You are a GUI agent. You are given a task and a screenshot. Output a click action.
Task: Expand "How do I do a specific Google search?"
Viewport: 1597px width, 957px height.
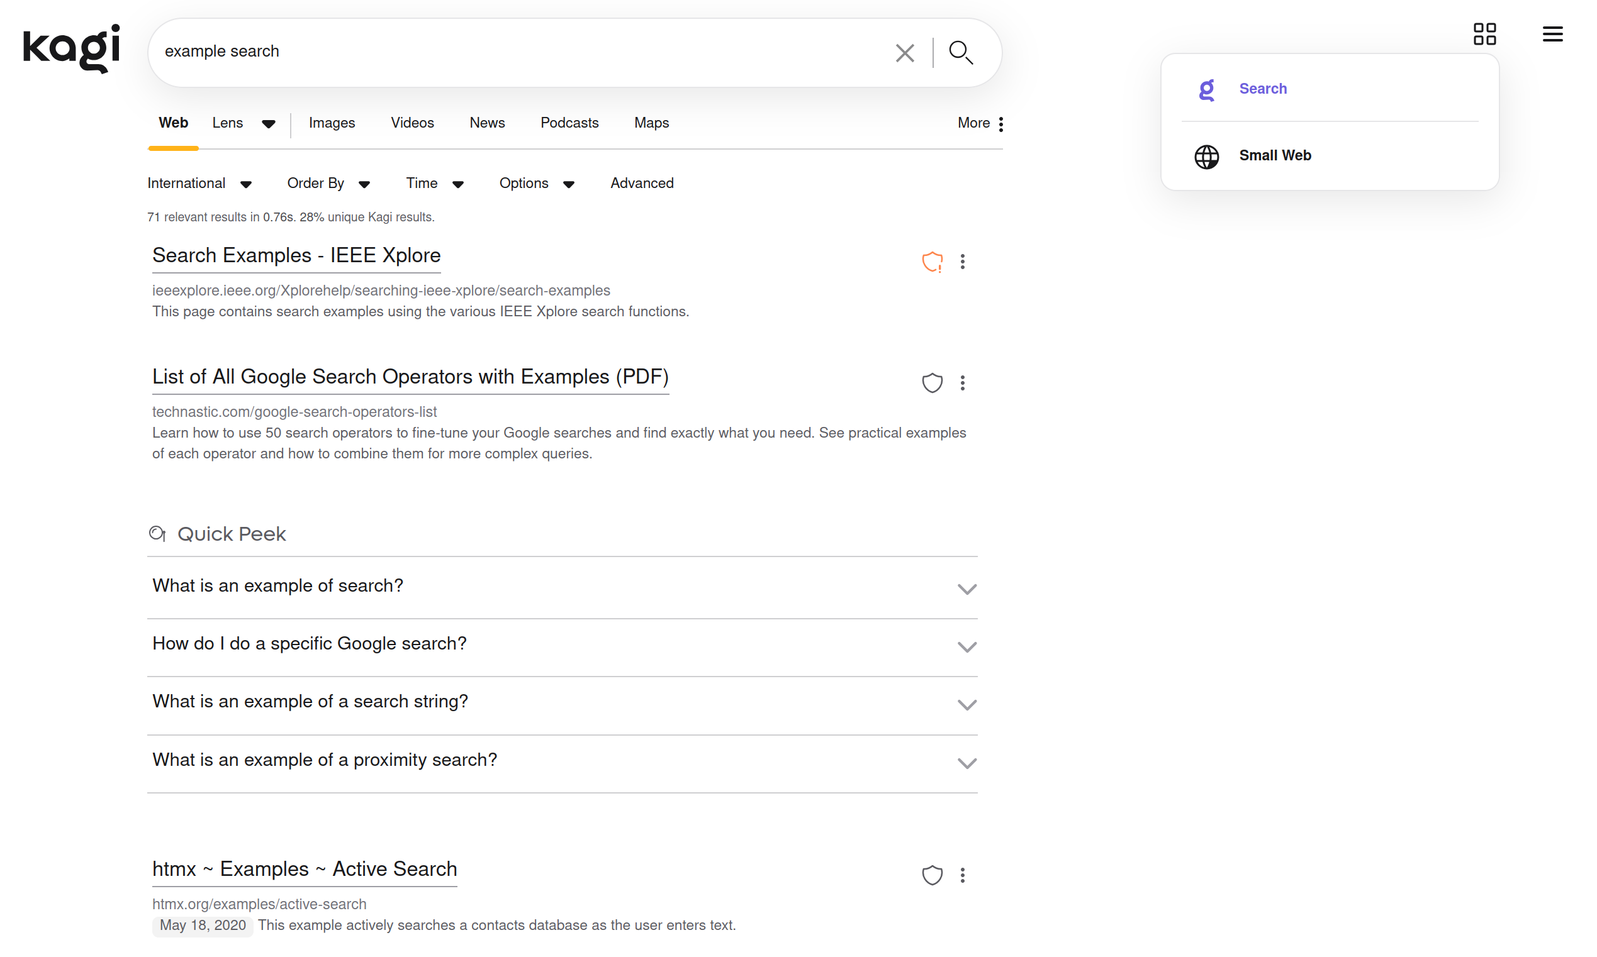pyautogui.click(x=966, y=647)
